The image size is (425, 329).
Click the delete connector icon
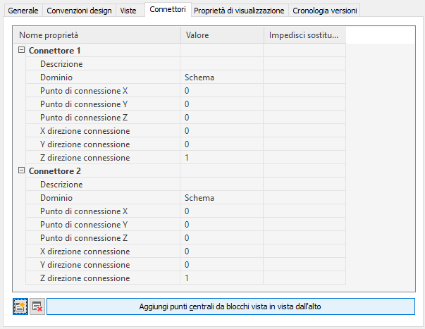[37, 306]
